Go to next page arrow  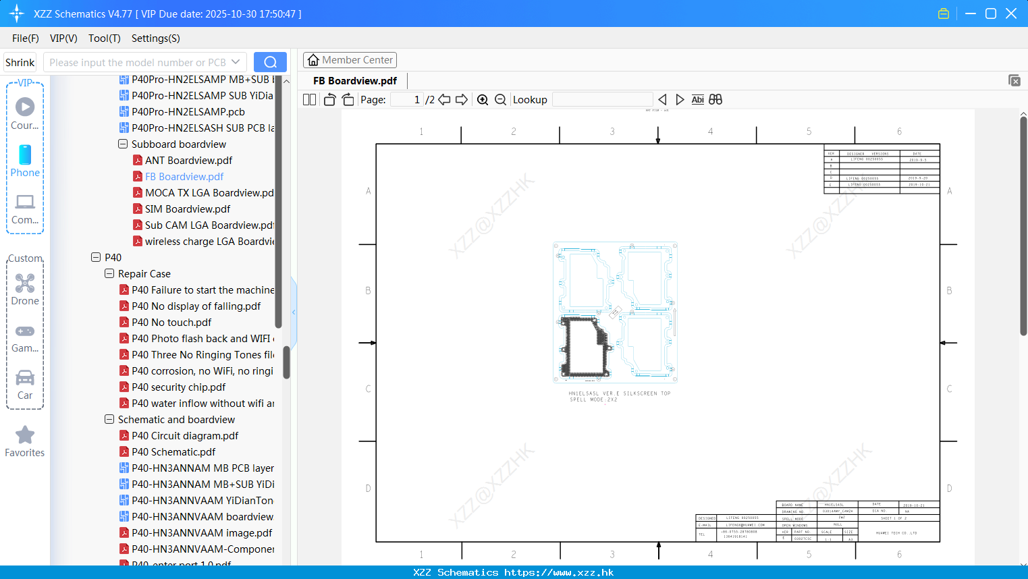[x=462, y=99]
